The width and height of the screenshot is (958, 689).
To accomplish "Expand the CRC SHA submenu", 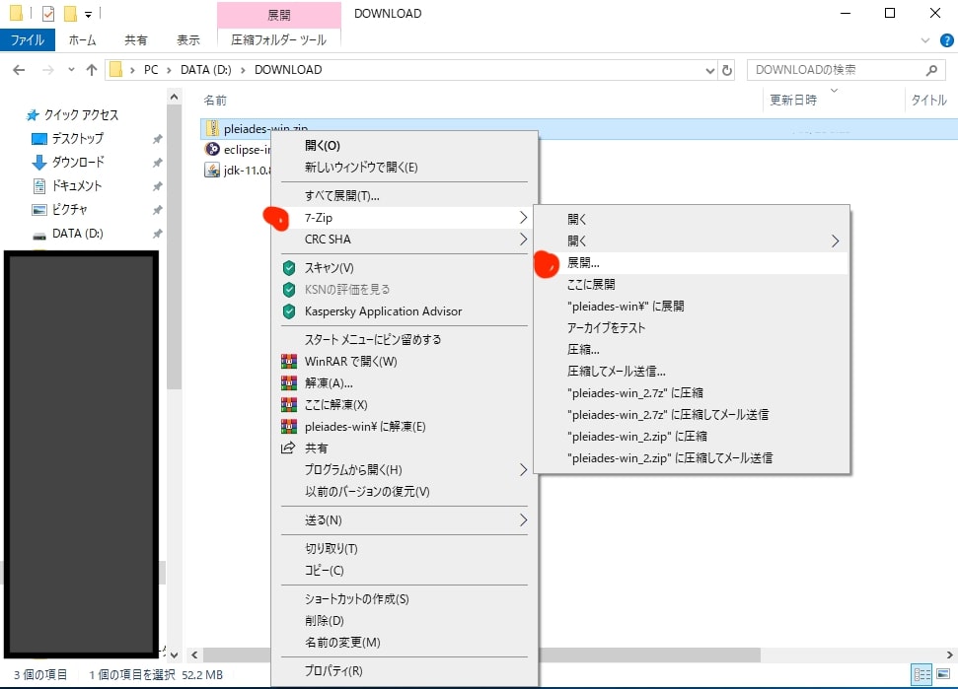I will [414, 240].
